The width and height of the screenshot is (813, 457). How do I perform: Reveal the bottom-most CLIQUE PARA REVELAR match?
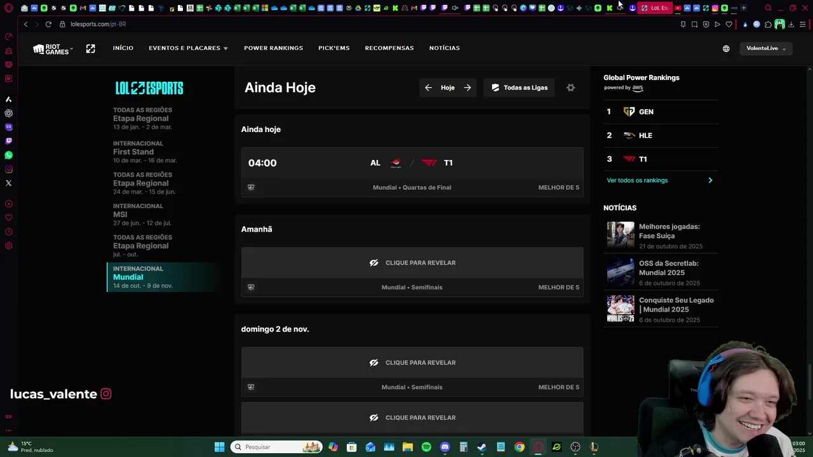coord(412,418)
